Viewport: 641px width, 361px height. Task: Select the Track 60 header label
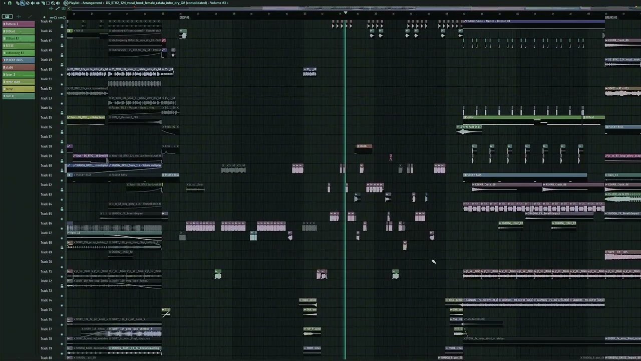click(x=46, y=165)
